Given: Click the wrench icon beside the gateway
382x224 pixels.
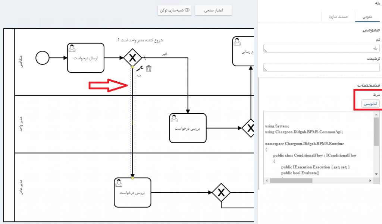Looking at the screenshot, I should [140, 68].
